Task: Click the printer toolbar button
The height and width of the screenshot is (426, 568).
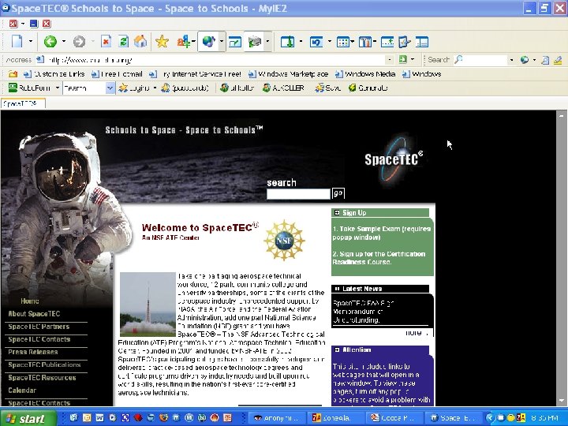Action: (255, 42)
